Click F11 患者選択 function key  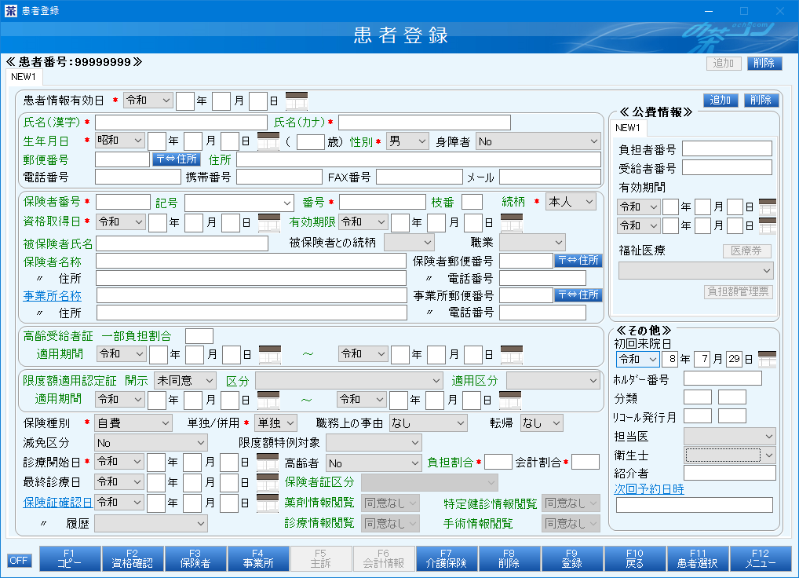(x=698, y=558)
